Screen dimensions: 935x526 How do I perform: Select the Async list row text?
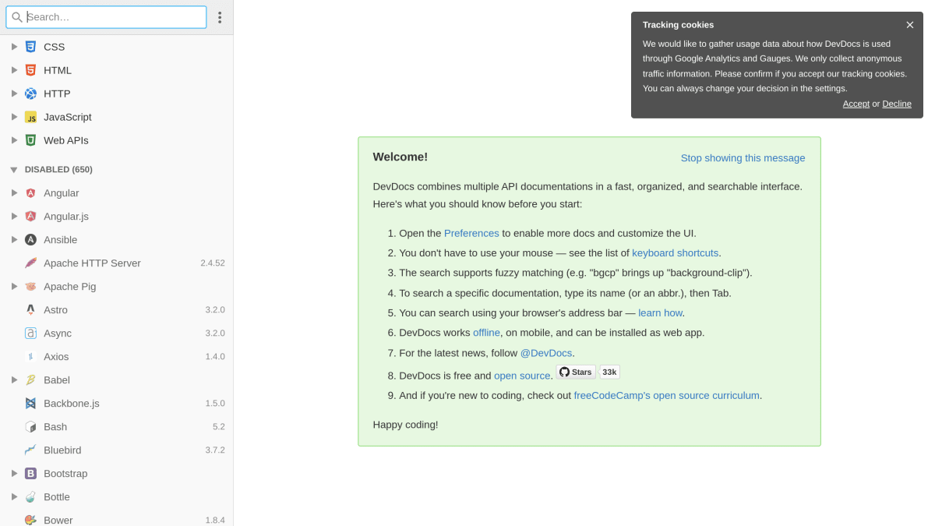pos(58,334)
